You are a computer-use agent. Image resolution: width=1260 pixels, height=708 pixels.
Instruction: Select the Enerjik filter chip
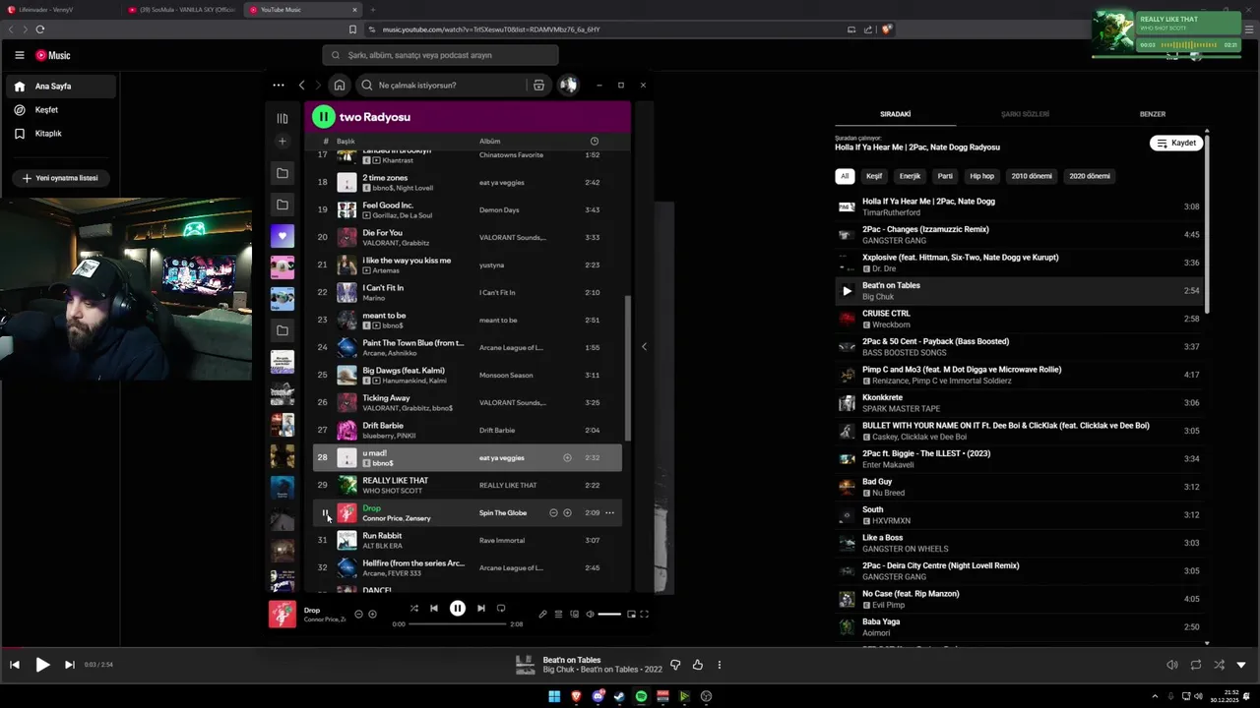point(910,176)
